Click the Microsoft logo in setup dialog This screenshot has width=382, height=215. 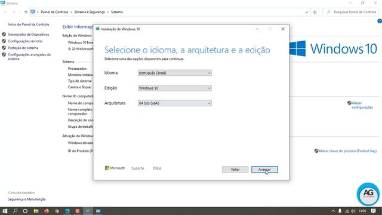(x=115, y=168)
